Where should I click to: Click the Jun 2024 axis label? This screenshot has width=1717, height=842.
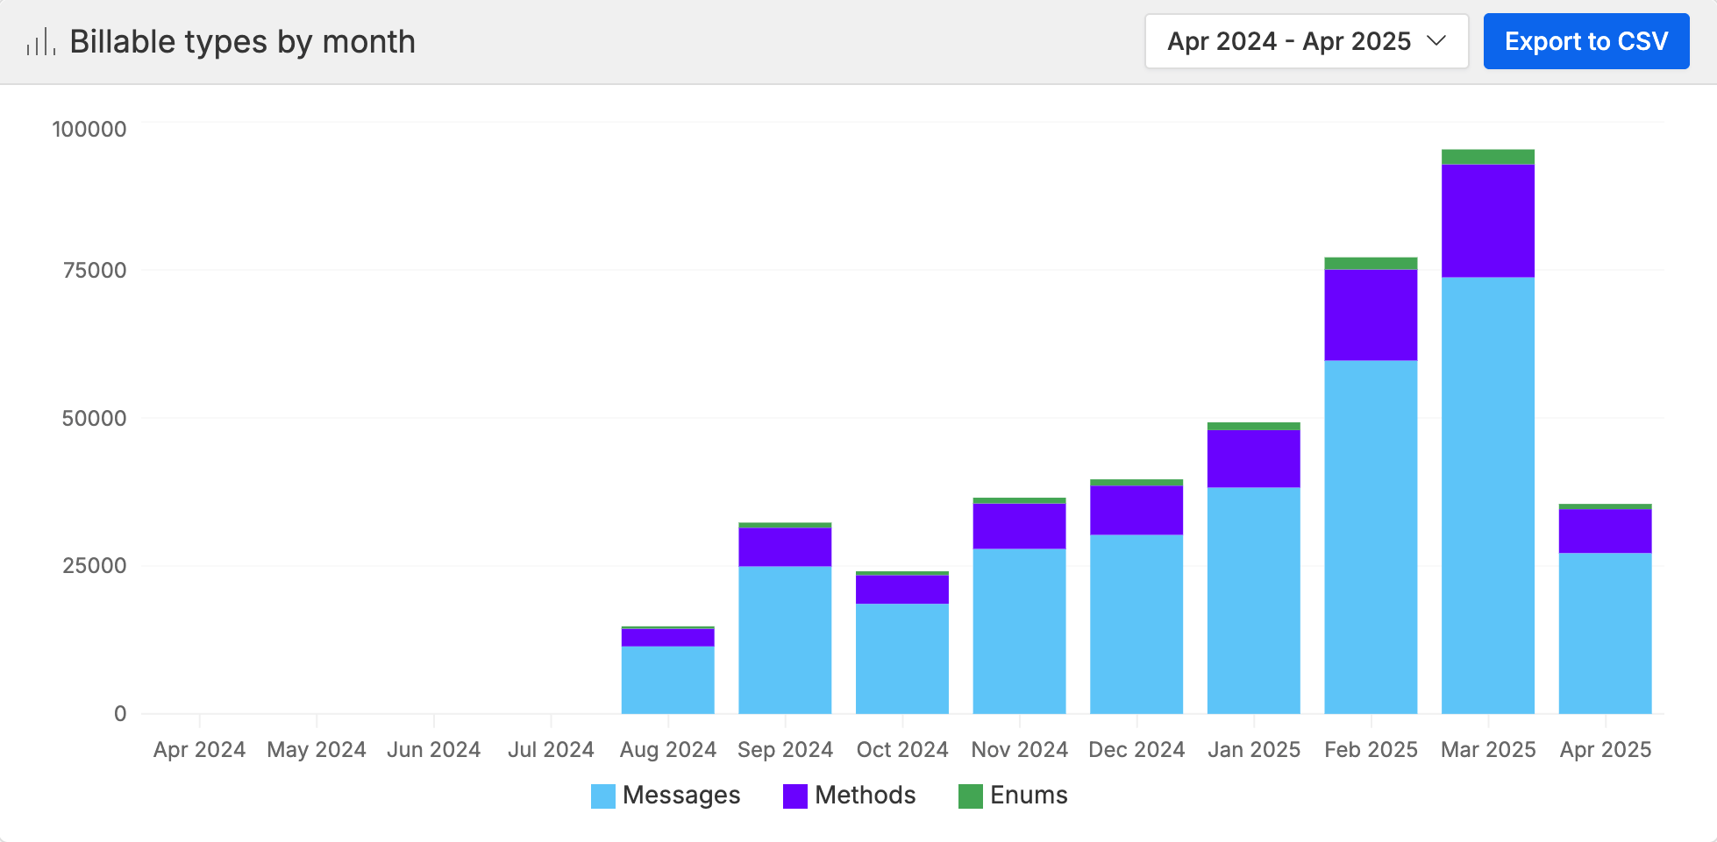coord(434,750)
